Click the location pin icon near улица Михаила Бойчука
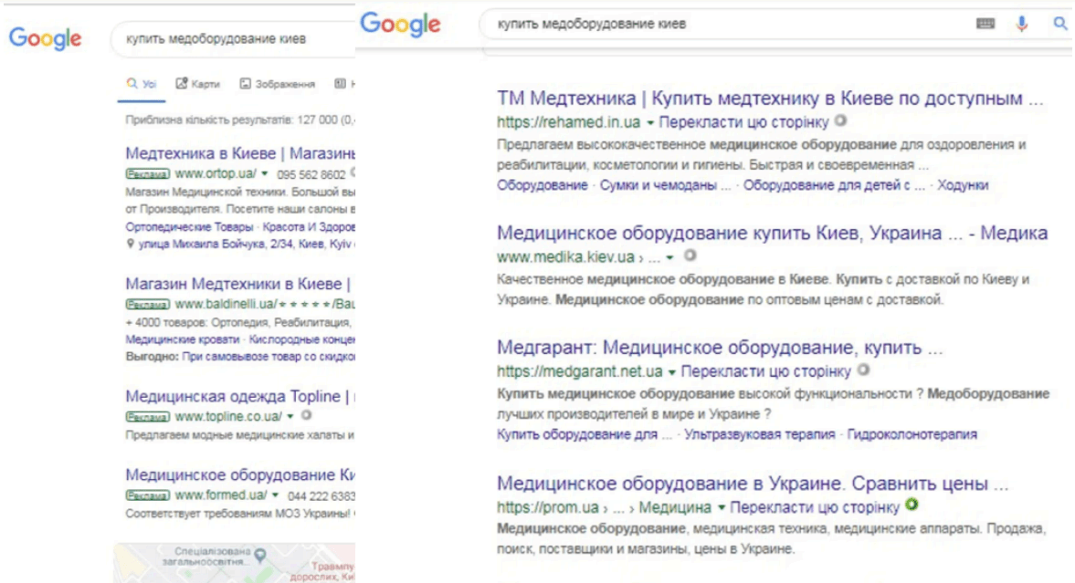Viewport: 1075px width, 583px height. coord(131,244)
